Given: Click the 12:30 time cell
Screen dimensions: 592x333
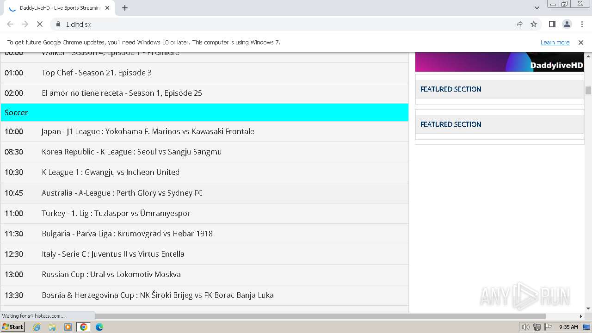Looking at the screenshot, I should [x=14, y=254].
